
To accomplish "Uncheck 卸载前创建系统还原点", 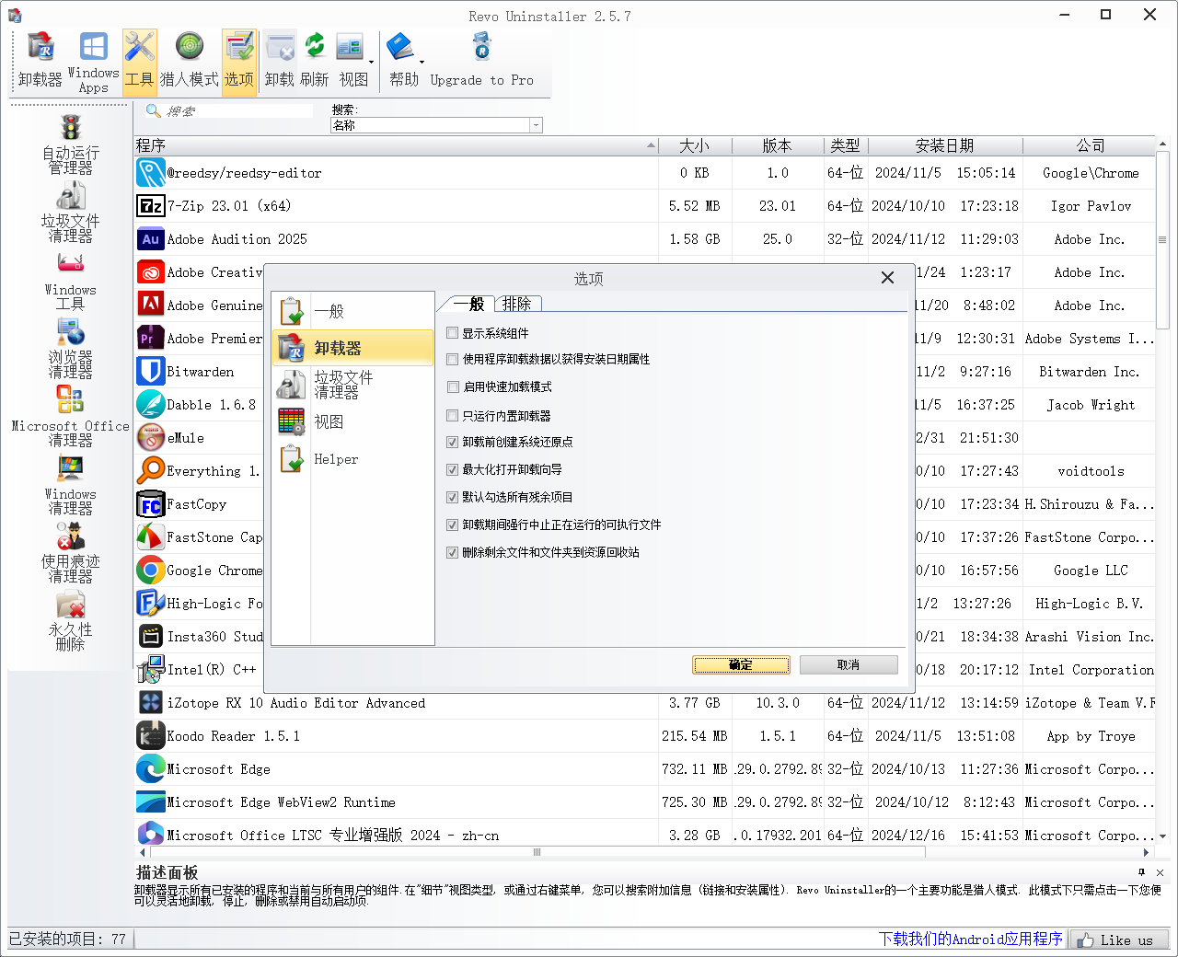I will point(453,442).
